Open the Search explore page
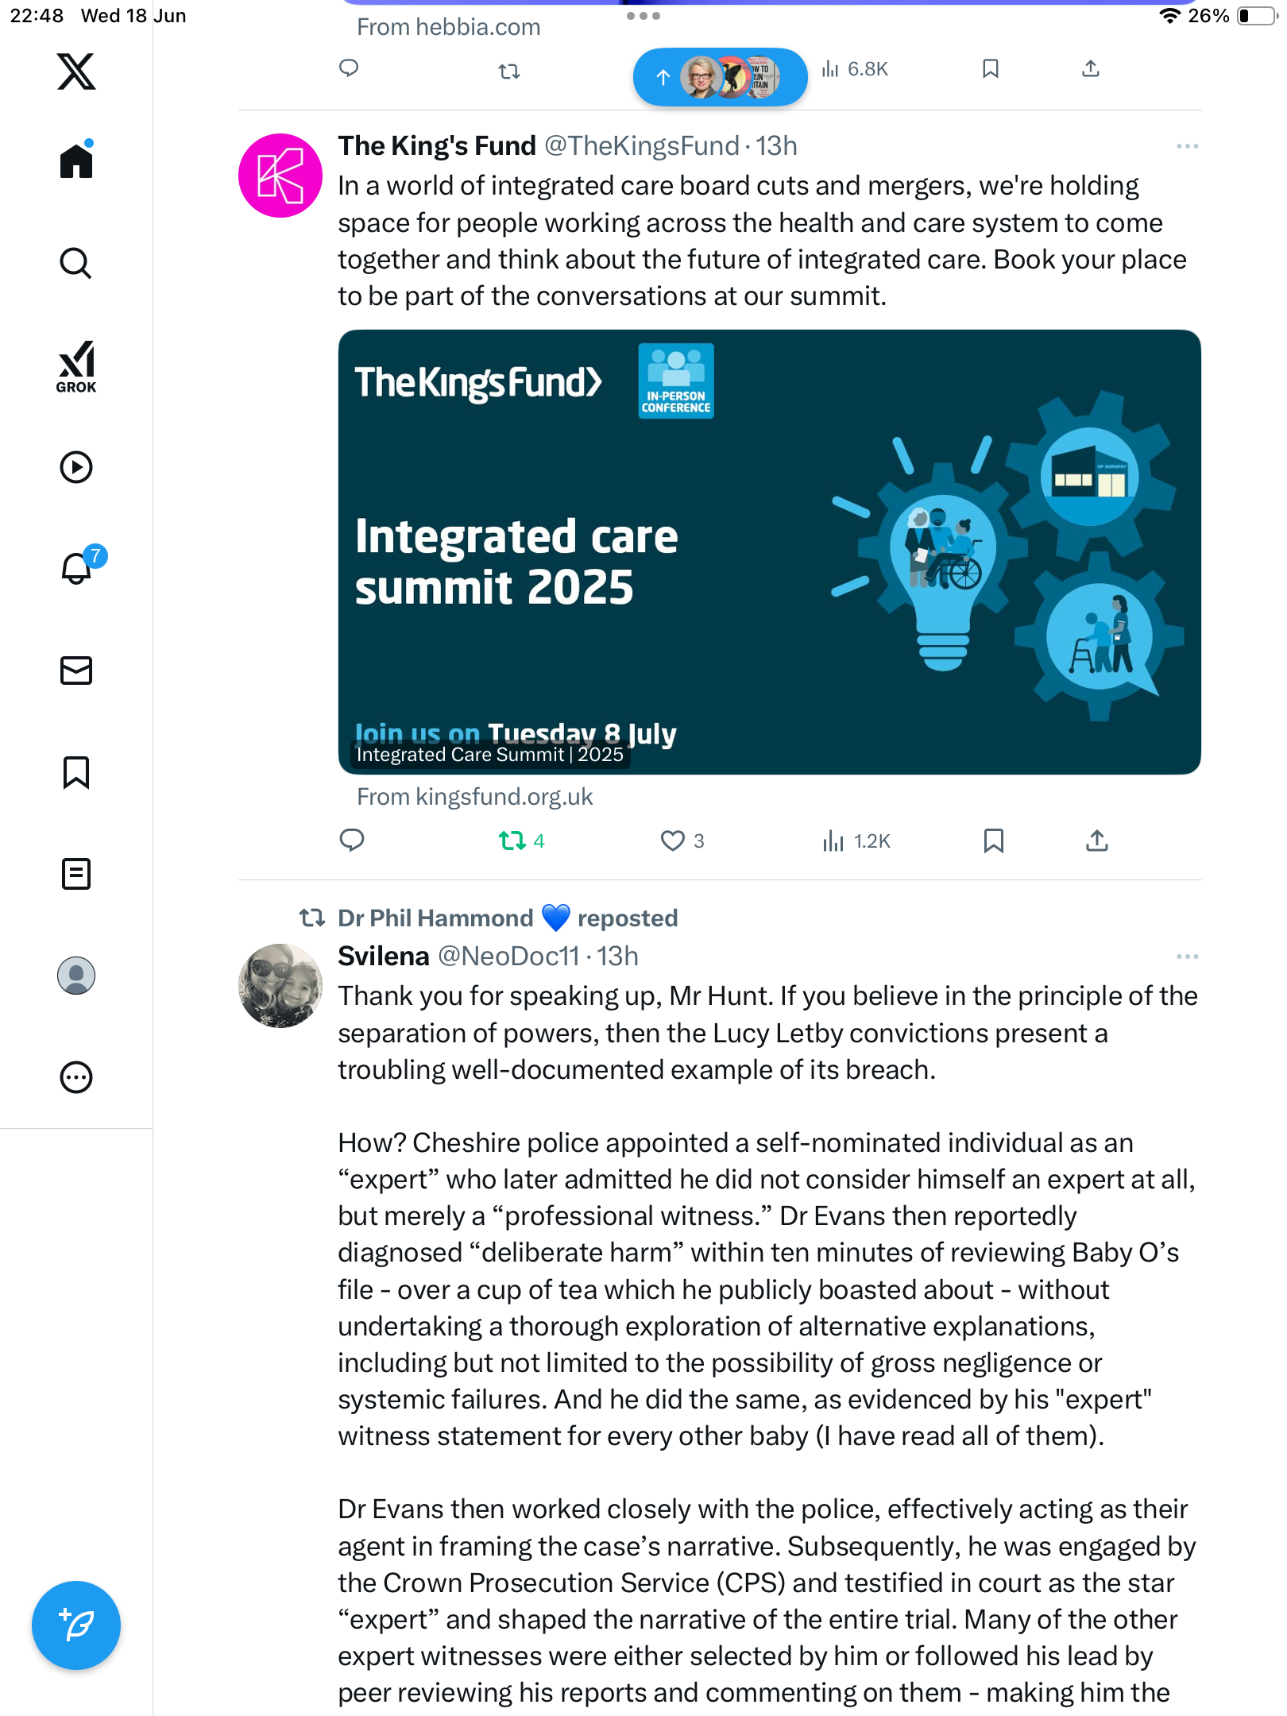The image size is (1287, 1716). [76, 263]
